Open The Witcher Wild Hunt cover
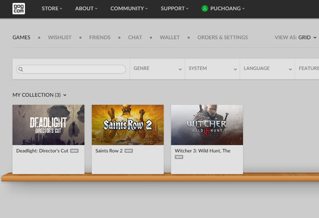This screenshot has height=218, width=319. [x=207, y=125]
